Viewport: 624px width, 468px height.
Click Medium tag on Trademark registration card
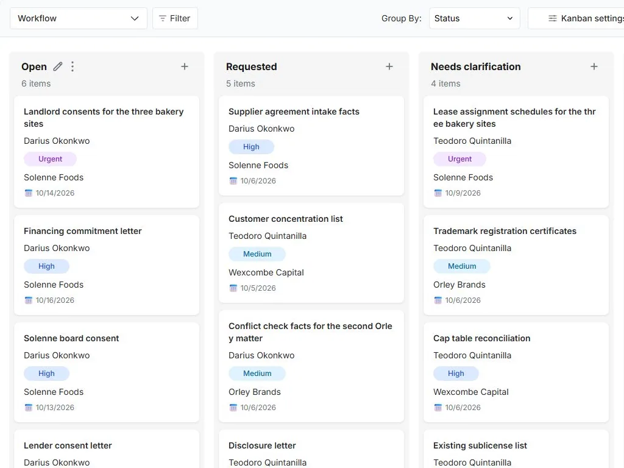(x=462, y=266)
